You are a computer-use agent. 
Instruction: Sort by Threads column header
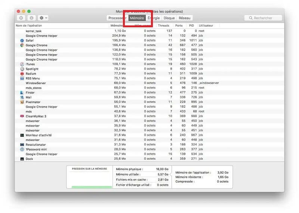coord(163,25)
